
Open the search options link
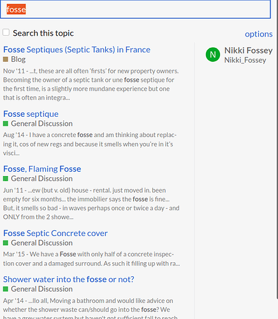point(258,34)
